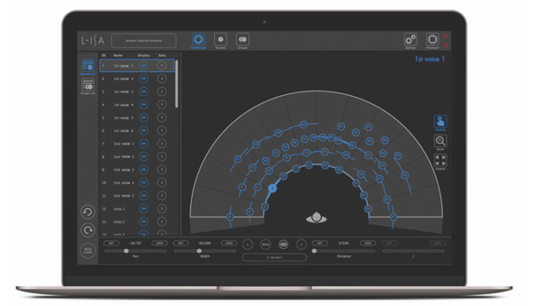Toggle Display ON for 1st voice 6
535x306 pixels.
[x=144, y=131]
